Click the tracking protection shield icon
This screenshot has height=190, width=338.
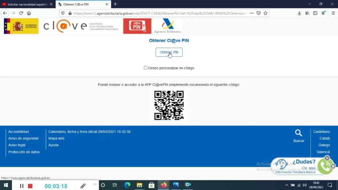pos(63,13)
